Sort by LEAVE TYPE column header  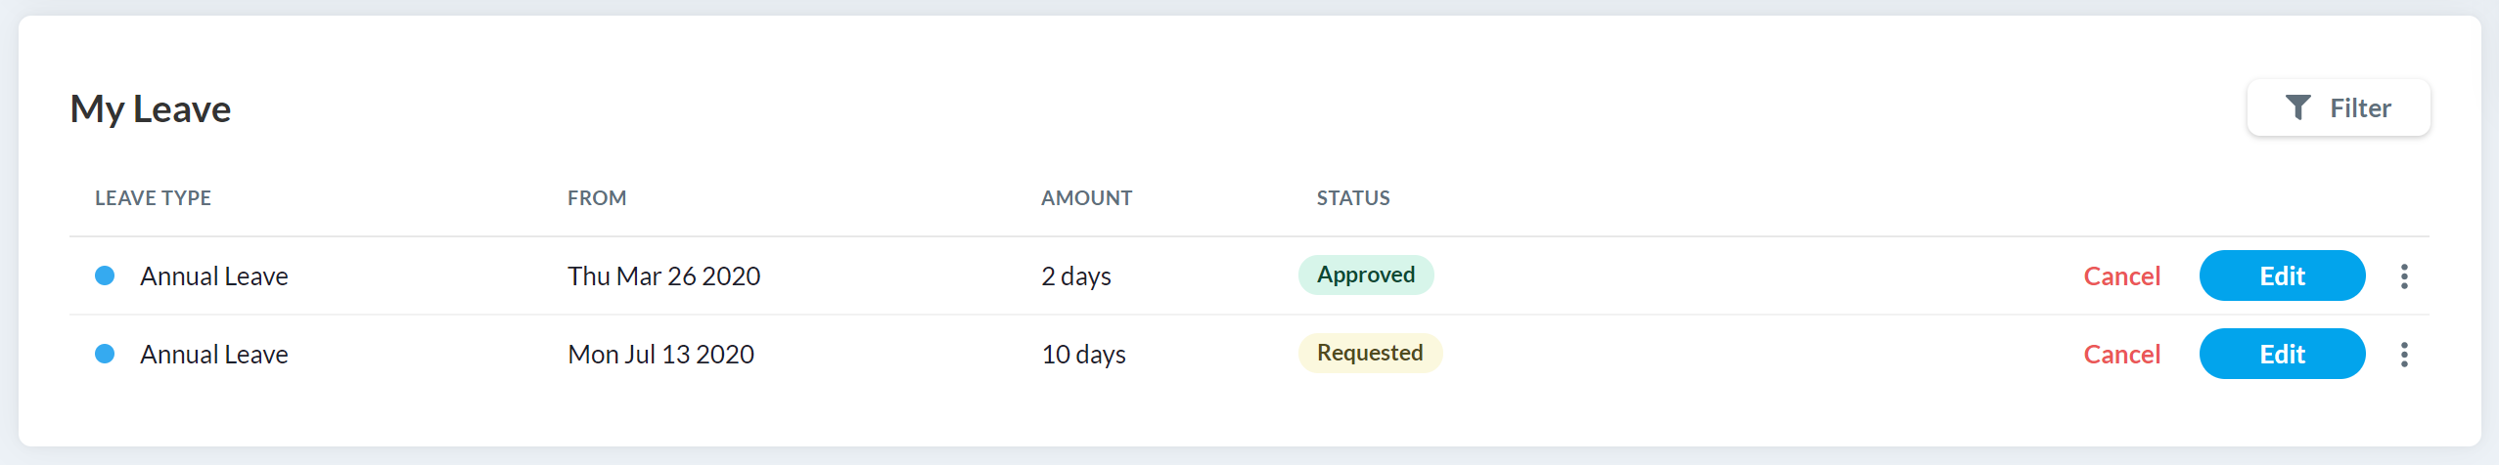click(153, 198)
